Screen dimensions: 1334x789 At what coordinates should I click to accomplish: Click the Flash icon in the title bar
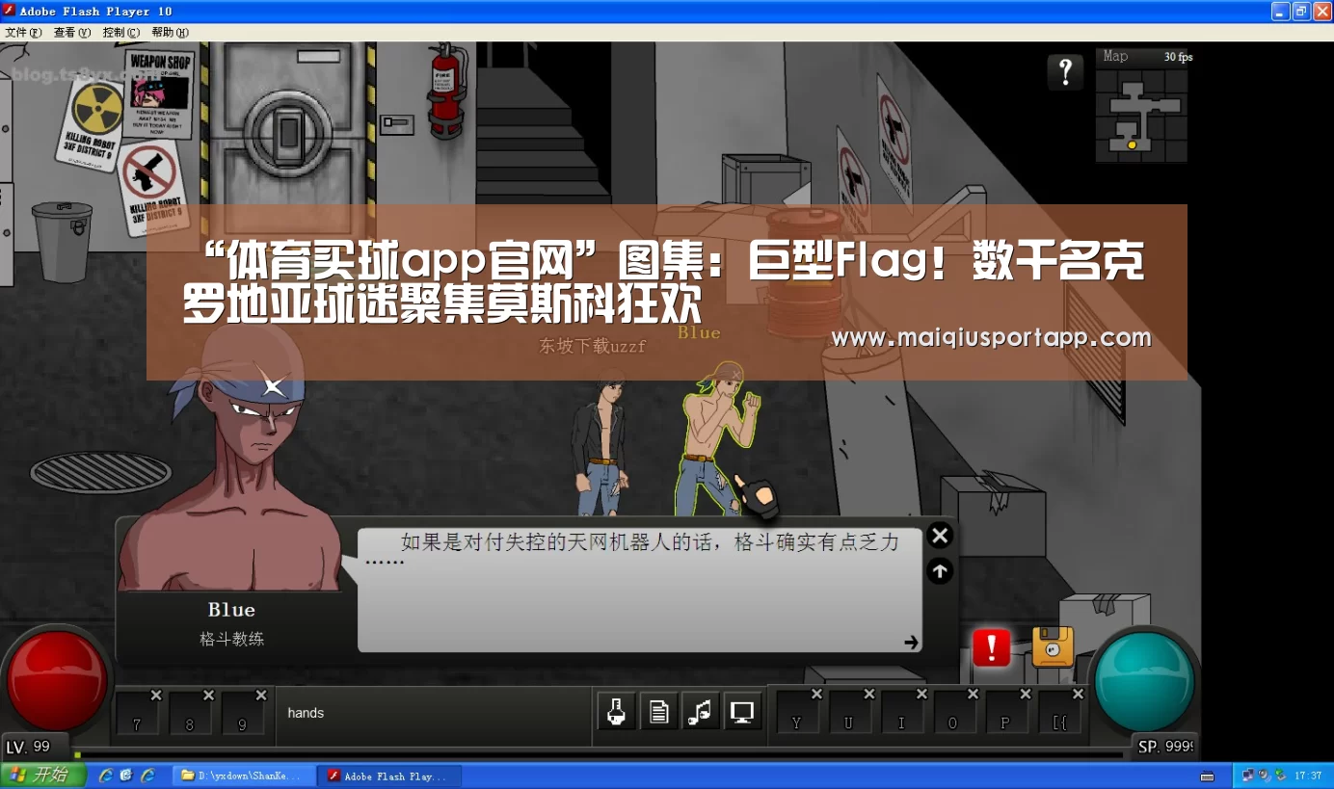(x=10, y=11)
